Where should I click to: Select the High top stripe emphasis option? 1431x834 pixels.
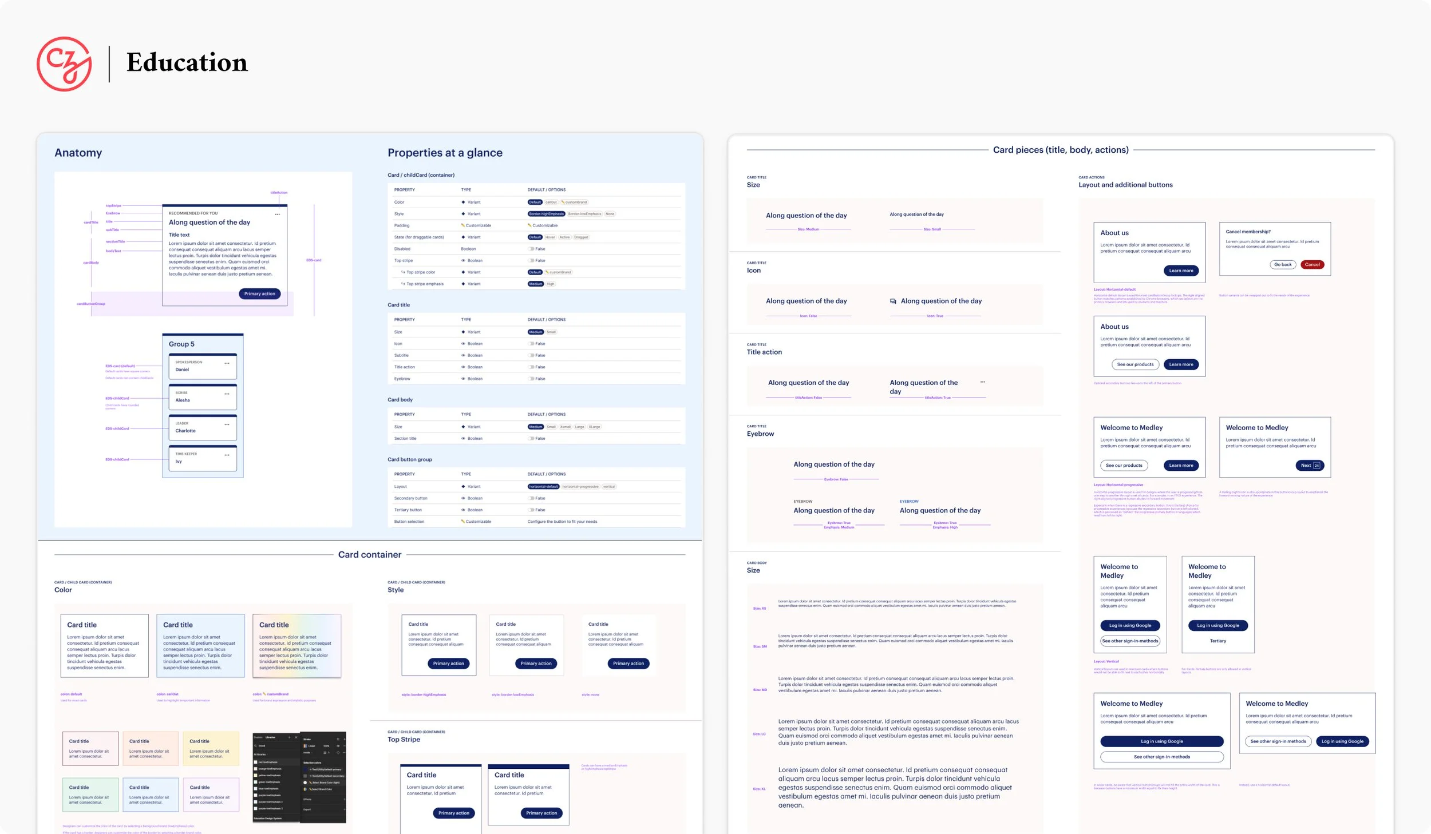click(x=550, y=284)
